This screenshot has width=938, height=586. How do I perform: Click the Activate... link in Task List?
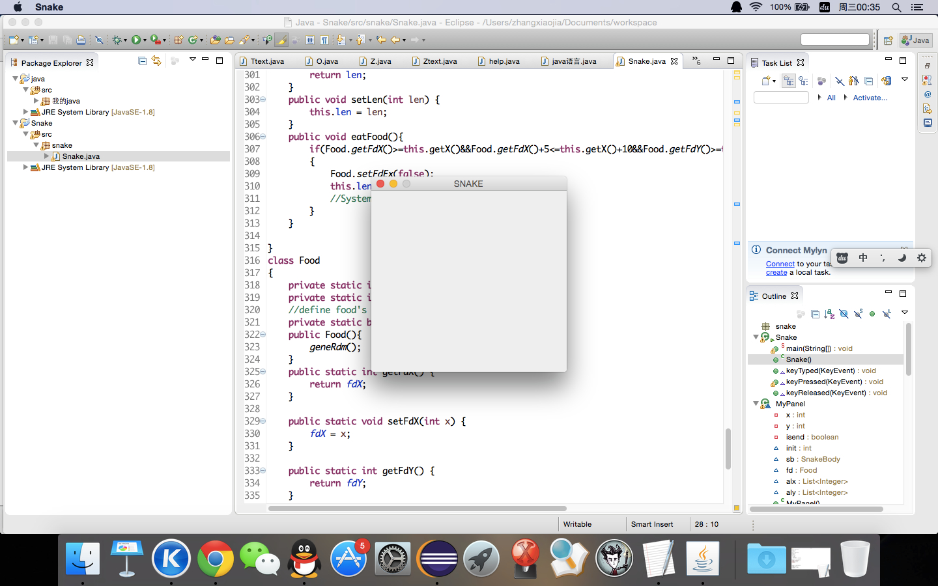pyautogui.click(x=870, y=98)
